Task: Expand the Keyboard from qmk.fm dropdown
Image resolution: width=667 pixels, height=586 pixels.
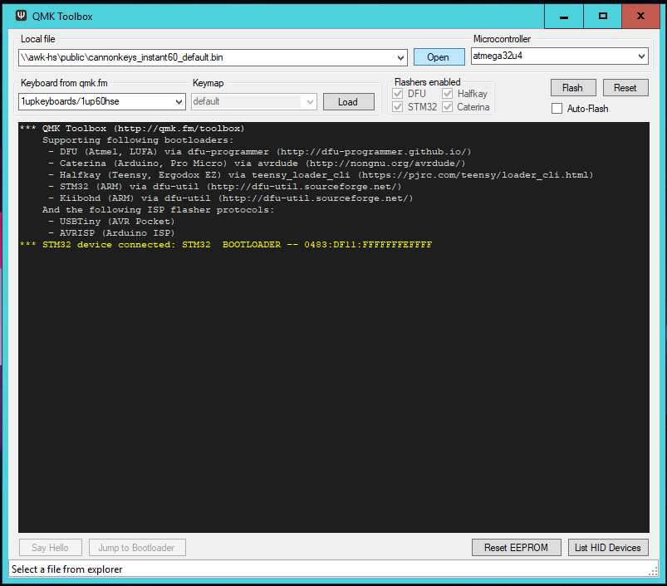Action: tap(179, 102)
